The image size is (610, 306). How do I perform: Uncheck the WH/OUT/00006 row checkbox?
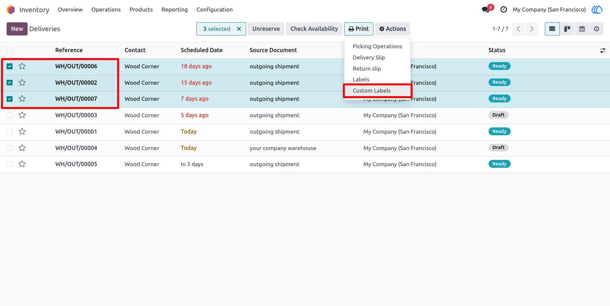click(x=10, y=66)
